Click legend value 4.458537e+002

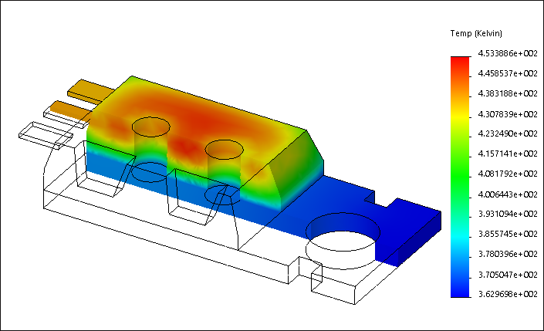click(508, 73)
